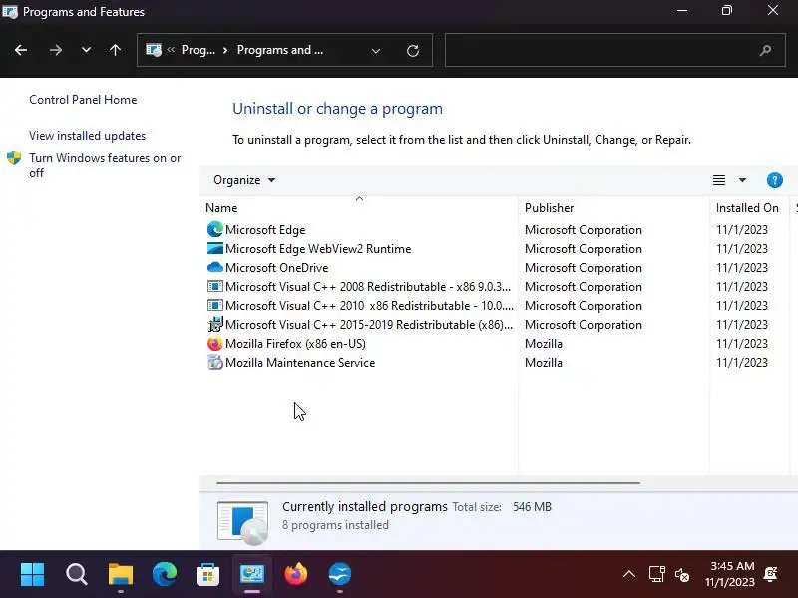Click install date of Mozilla Maintenance Service
This screenshot has height=598, width=798.
coord(741,363)
